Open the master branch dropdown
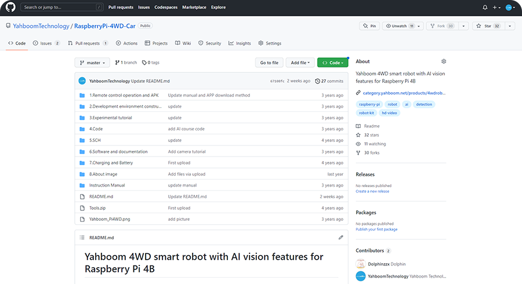This screenshot has width=522, height=284. coord(92,63)
